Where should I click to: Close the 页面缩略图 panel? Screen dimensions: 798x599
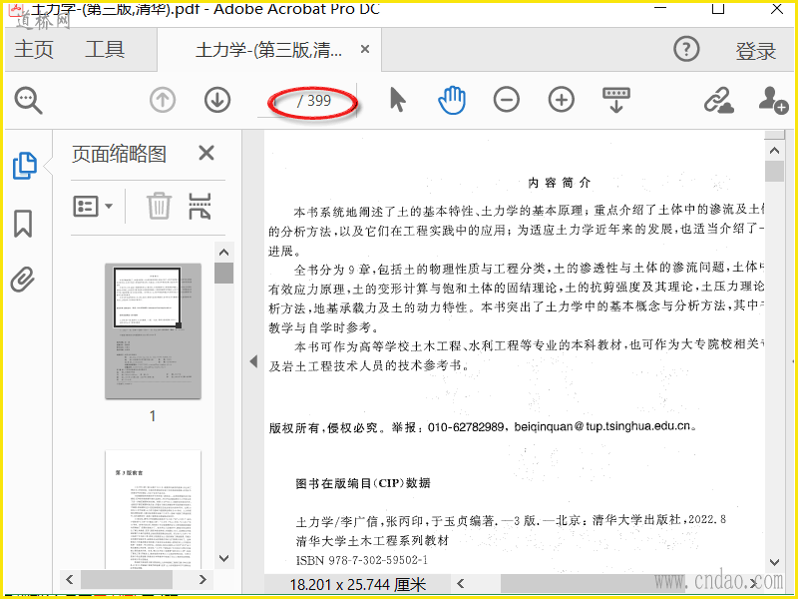pyautogui.click(x=206, y=153)
